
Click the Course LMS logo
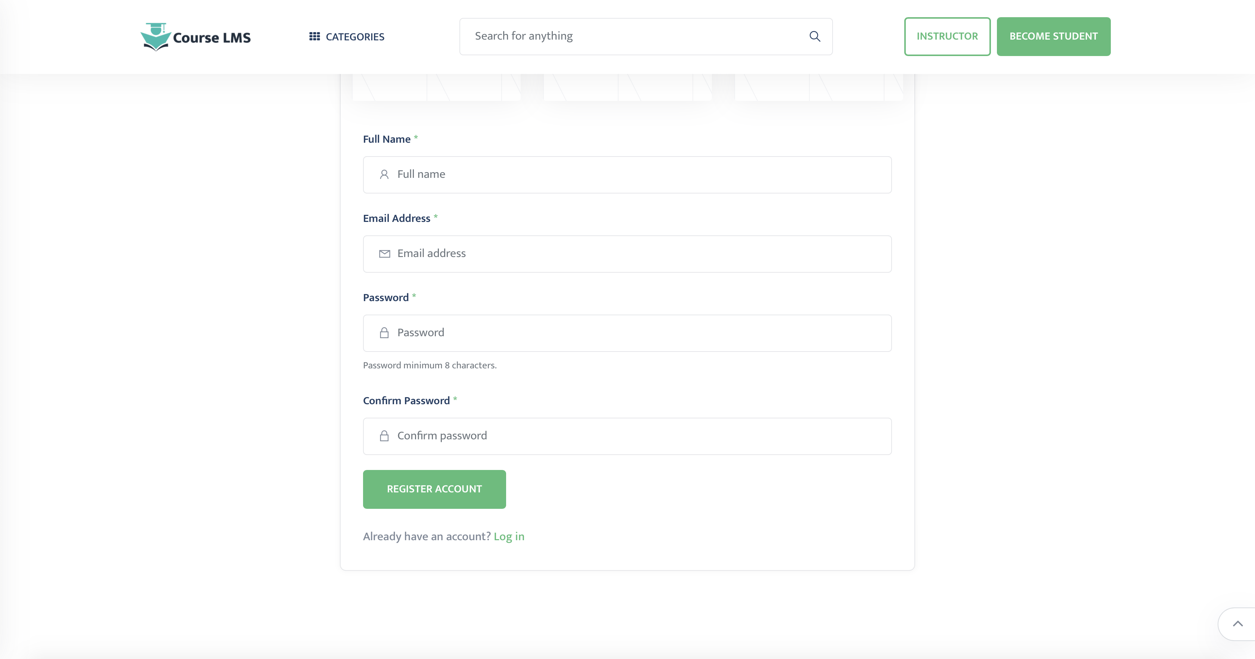[x=196, y=37]
